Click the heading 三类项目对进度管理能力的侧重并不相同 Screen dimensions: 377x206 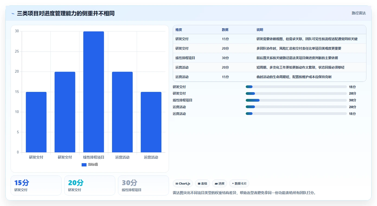pyautogui.click(x=66, y=13)
